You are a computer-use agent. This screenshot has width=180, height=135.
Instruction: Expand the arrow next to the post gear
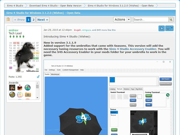172,28
